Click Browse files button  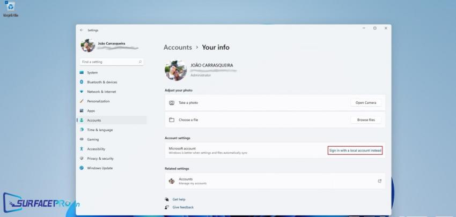366,120
